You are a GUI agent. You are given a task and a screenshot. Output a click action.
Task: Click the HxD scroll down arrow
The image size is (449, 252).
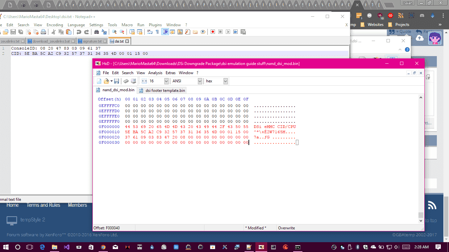pyautogui.click(x=421, y=221)
